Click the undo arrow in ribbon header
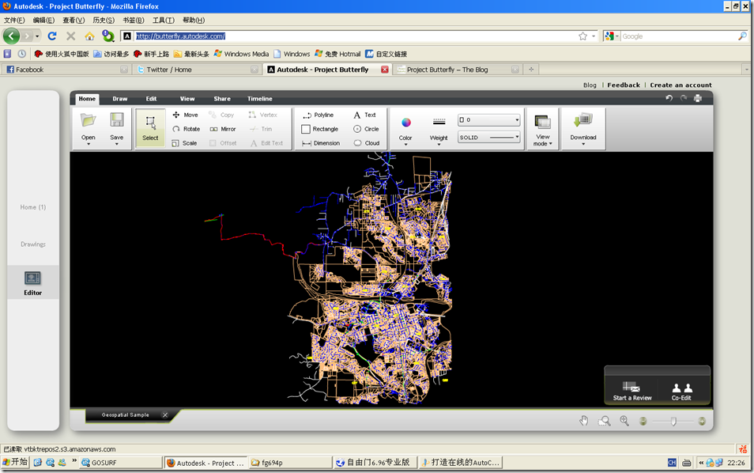Image resolution: width=754 pixels, height=473 pixels. [669, 98]
